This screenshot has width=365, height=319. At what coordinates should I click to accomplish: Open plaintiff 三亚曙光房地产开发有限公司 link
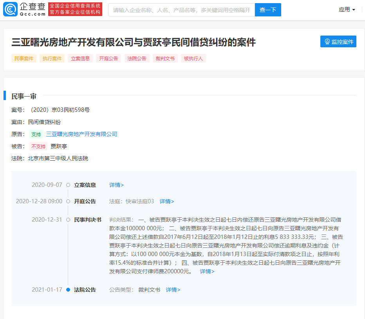[82, 134]
